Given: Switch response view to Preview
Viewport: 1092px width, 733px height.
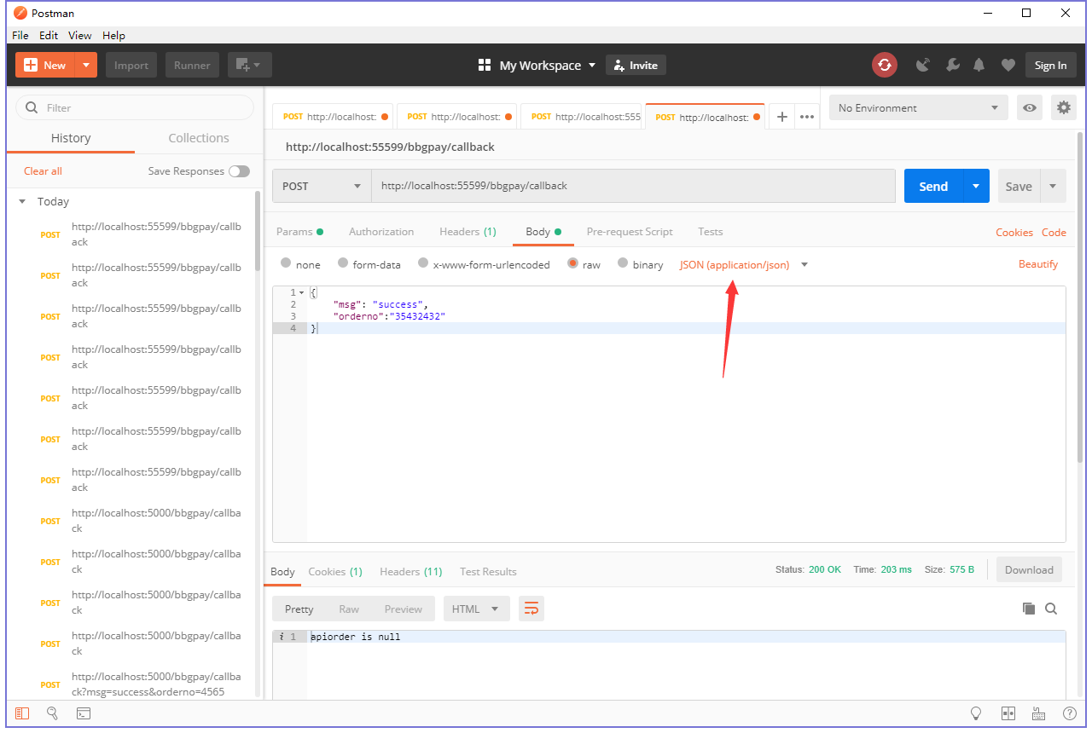Looking at the screenshot, I should (403, 609).
